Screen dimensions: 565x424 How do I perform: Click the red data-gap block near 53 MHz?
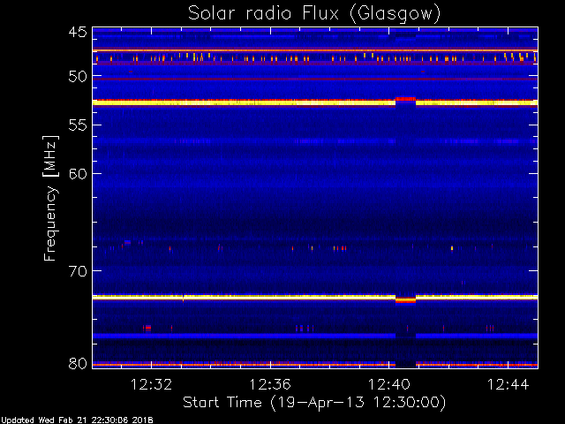[x=406, y=99]
